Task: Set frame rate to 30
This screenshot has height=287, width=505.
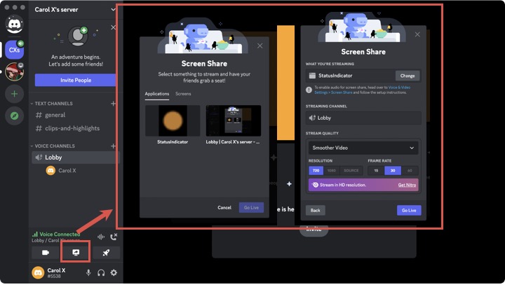Action: [393, 171]
